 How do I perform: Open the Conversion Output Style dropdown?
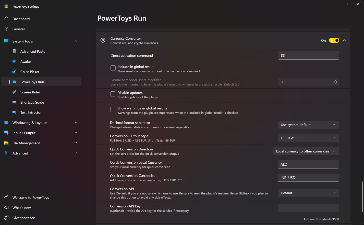[x=308, y=138]
